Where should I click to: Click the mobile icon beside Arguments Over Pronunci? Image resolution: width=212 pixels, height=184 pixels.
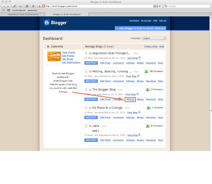tap(86, 53)
